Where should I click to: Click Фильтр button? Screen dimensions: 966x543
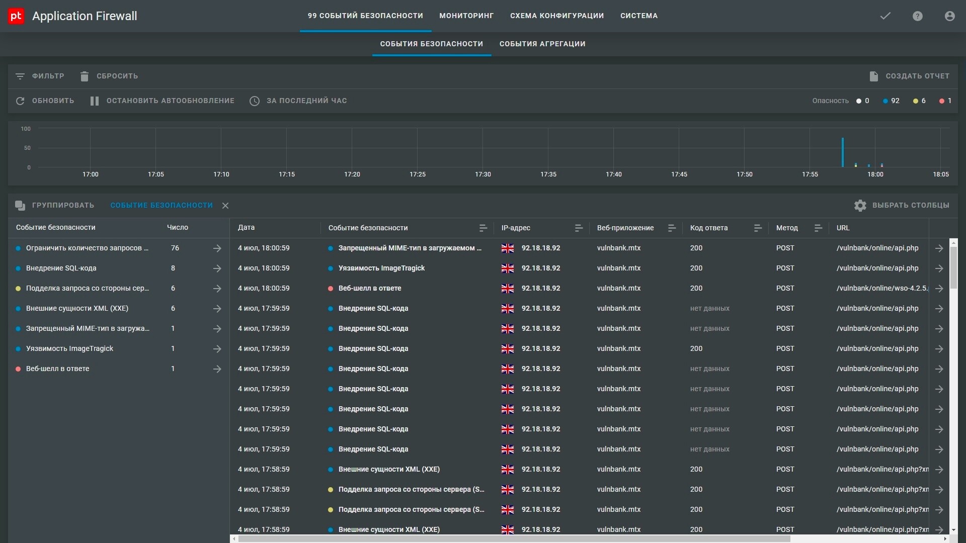coord(40,76)
